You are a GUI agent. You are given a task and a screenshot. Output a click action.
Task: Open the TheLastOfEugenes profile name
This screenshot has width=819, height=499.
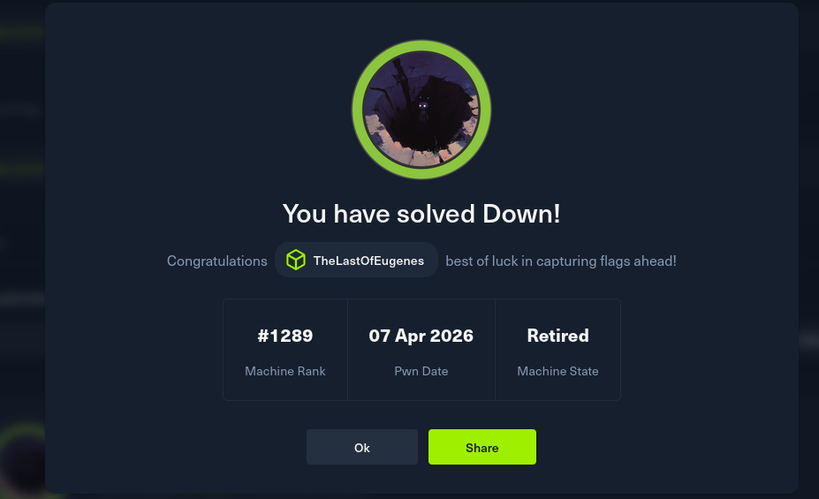pos(368,261)
